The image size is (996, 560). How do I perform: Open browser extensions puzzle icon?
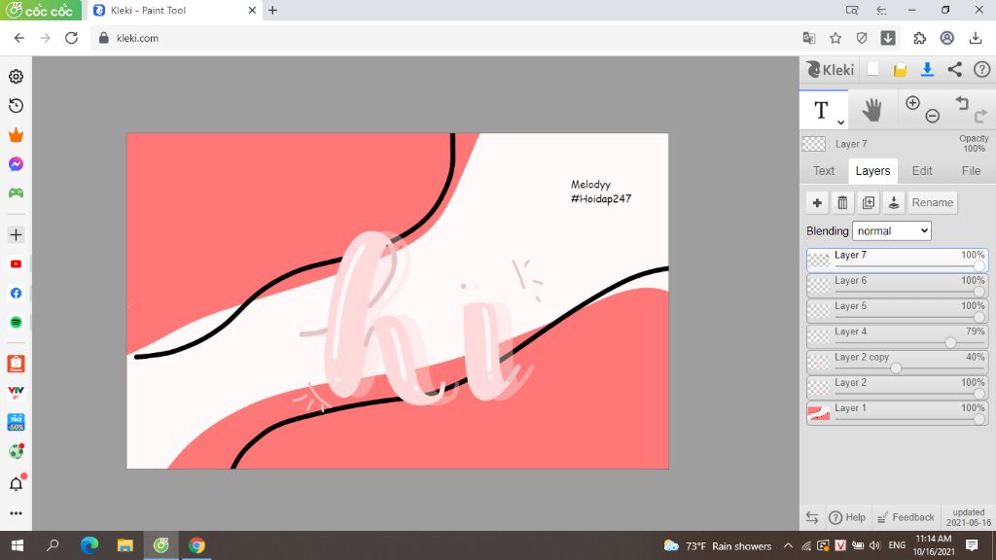[x=919, y=38]
